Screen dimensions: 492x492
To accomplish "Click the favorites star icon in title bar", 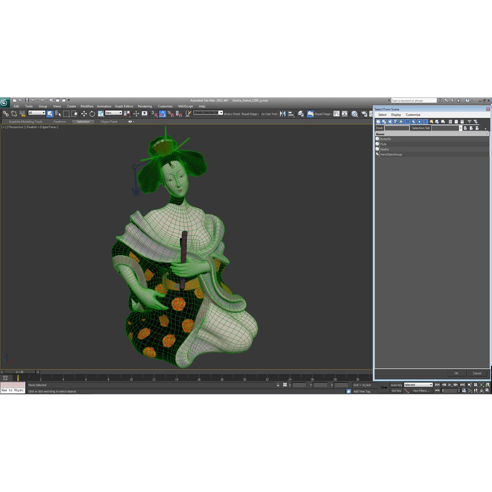I will 458,100.
